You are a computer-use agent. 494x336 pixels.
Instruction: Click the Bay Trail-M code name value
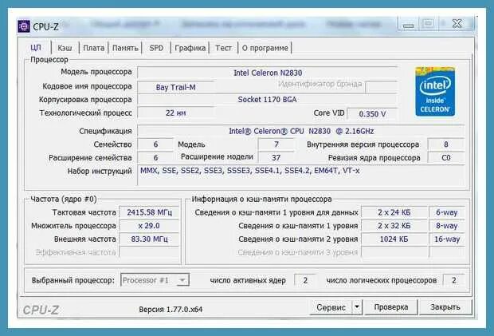(x=175, y=87)
